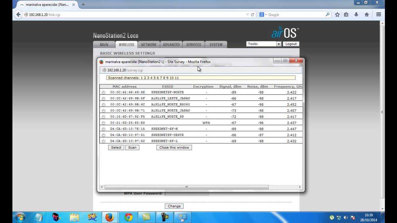Viewport: 397px width, 223px height.
Task: Open the Firefox hamburger menu
Action: tap(378, 15)
